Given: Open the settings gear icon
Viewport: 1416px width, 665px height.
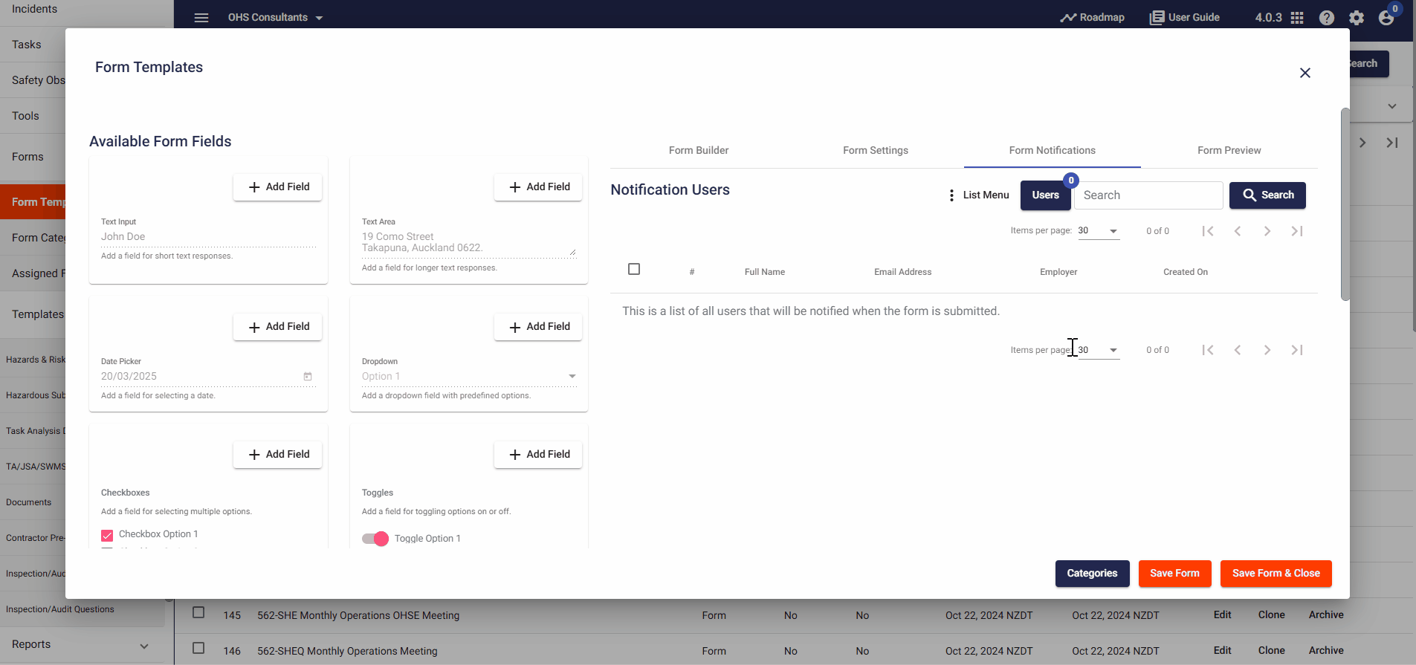Looking at the screenshot, I should (1357, 18).
